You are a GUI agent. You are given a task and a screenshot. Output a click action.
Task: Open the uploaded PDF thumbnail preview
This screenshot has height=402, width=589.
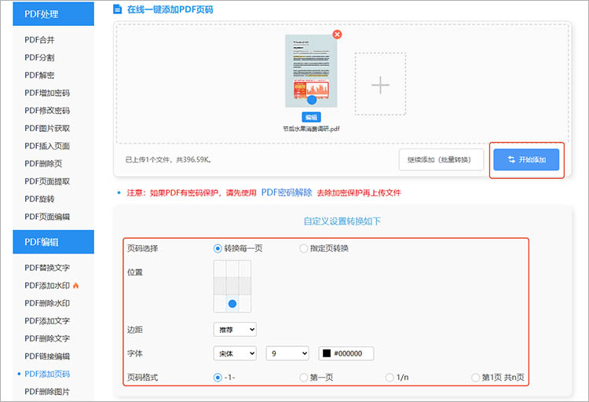311,71
